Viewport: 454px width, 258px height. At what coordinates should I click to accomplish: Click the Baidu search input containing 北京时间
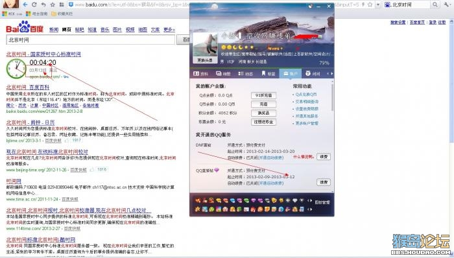(x=91, y=40)
